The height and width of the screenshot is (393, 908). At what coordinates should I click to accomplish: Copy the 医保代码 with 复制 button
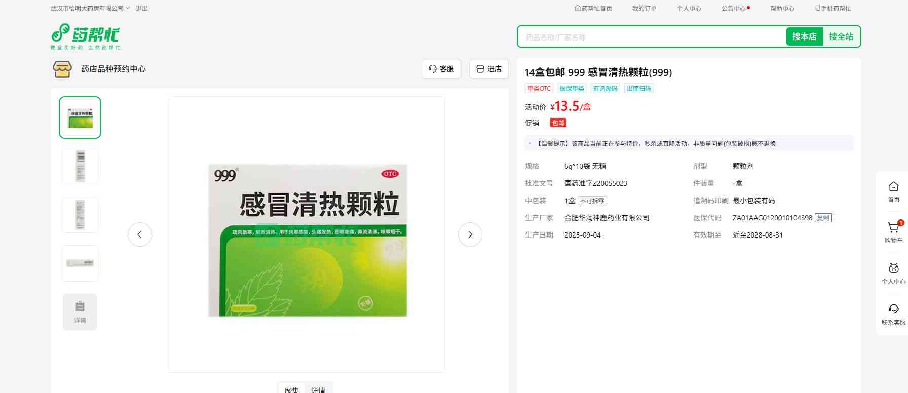point(823,218)
